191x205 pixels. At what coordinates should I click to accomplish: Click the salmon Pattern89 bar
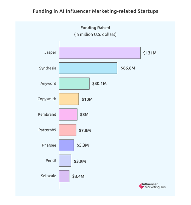click(68, 130)
